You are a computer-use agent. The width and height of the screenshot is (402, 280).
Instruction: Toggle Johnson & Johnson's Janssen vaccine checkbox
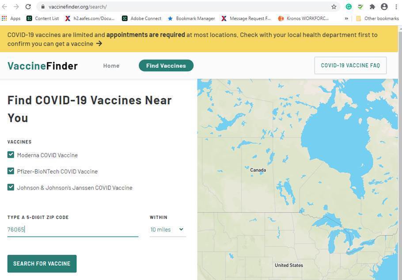11,187
